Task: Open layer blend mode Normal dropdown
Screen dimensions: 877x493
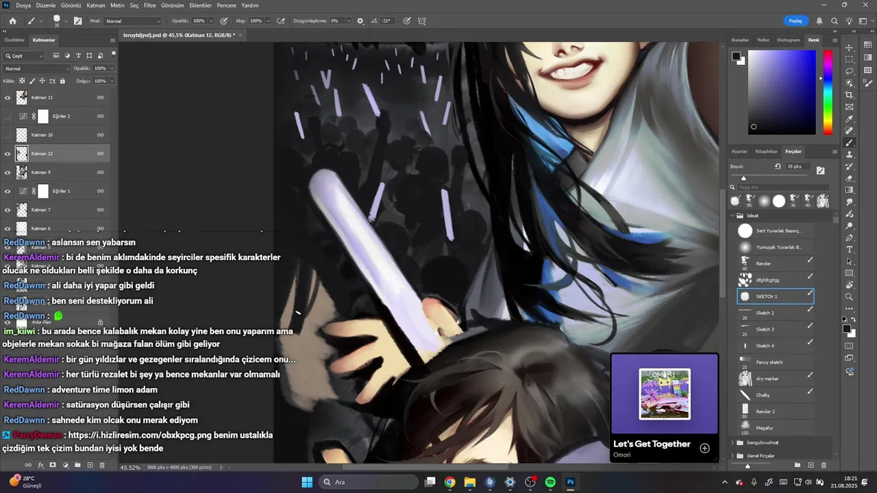Action: coord(37,68)
